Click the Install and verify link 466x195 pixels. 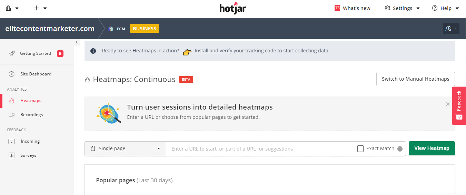coord(213,51)
